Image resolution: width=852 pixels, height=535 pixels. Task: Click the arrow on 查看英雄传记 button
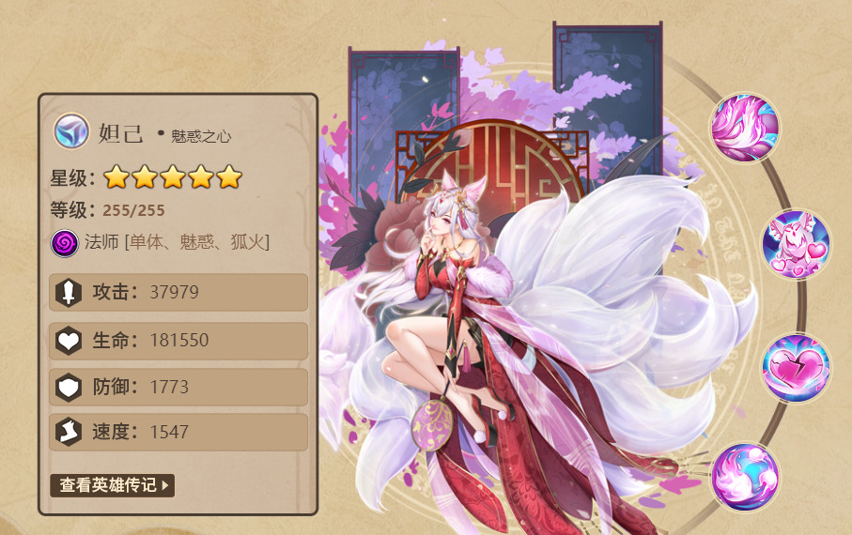coord(165,485)
